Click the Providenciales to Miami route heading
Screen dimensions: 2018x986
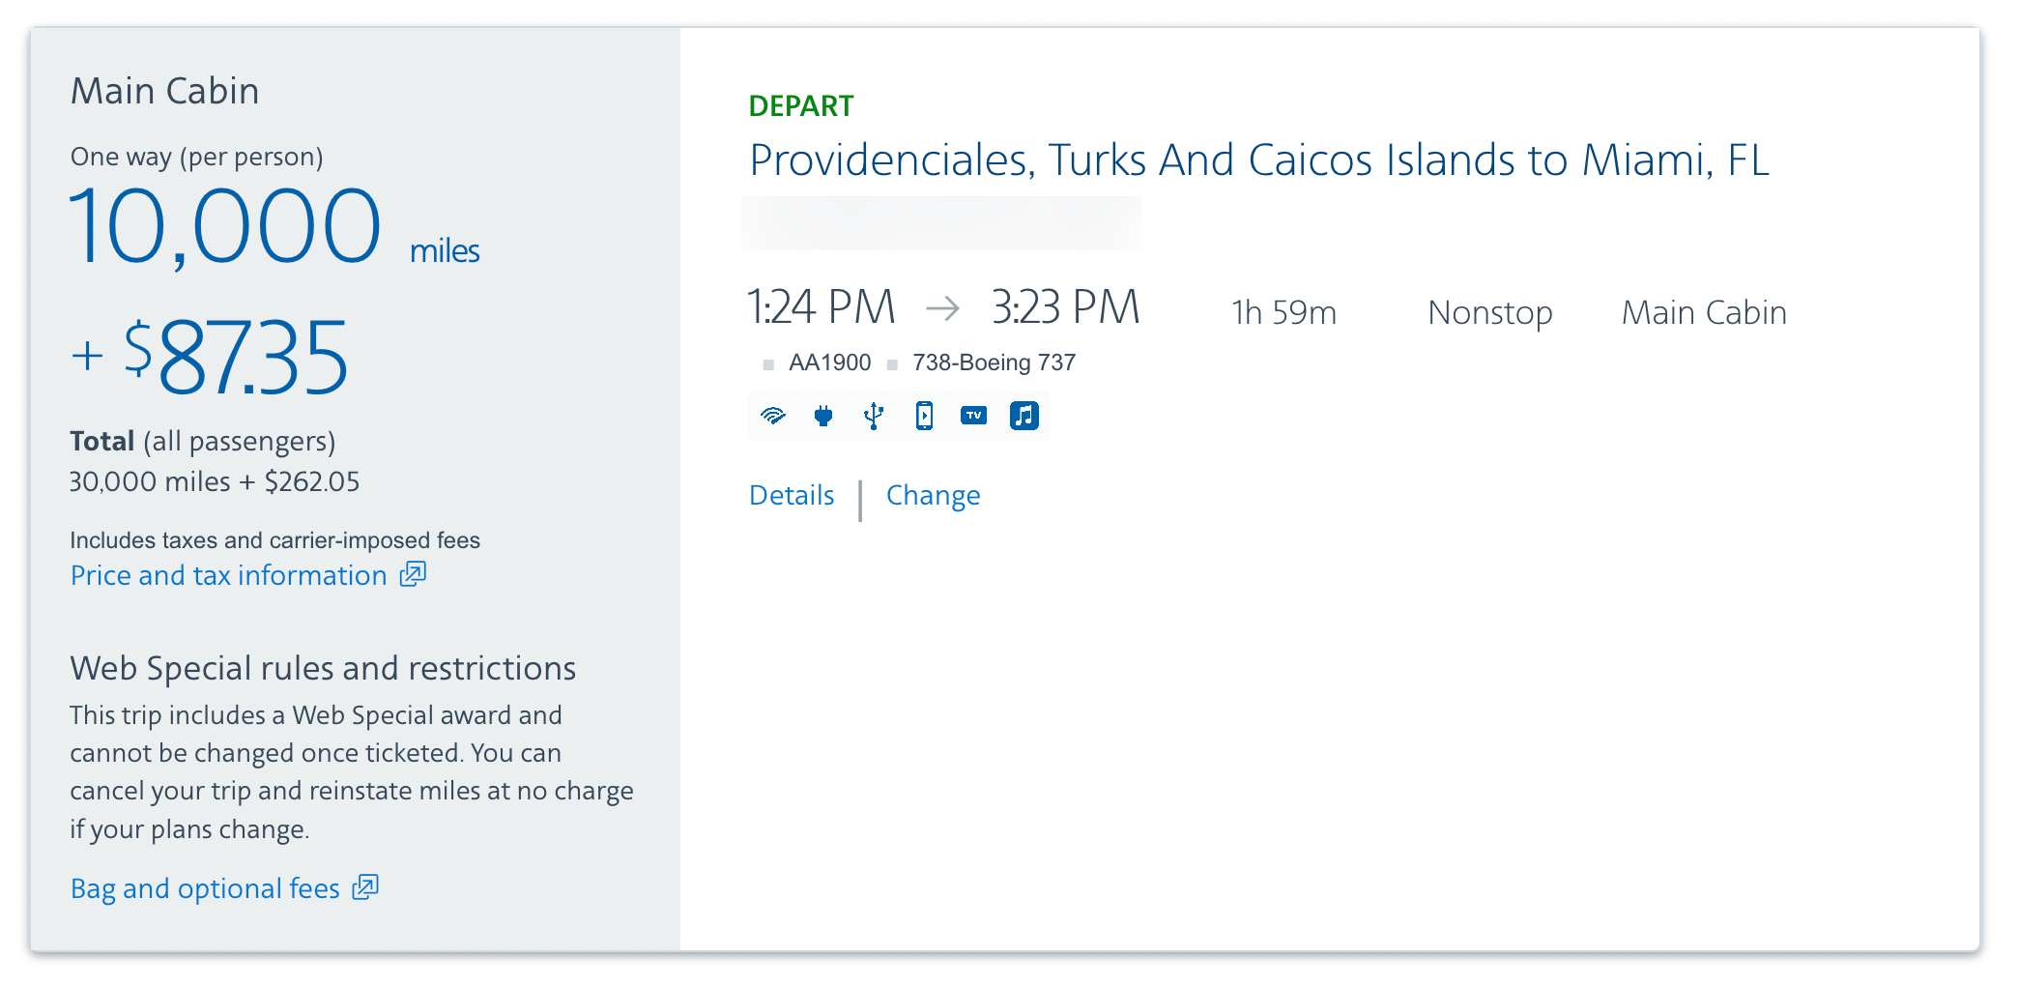coord(1258,160)
